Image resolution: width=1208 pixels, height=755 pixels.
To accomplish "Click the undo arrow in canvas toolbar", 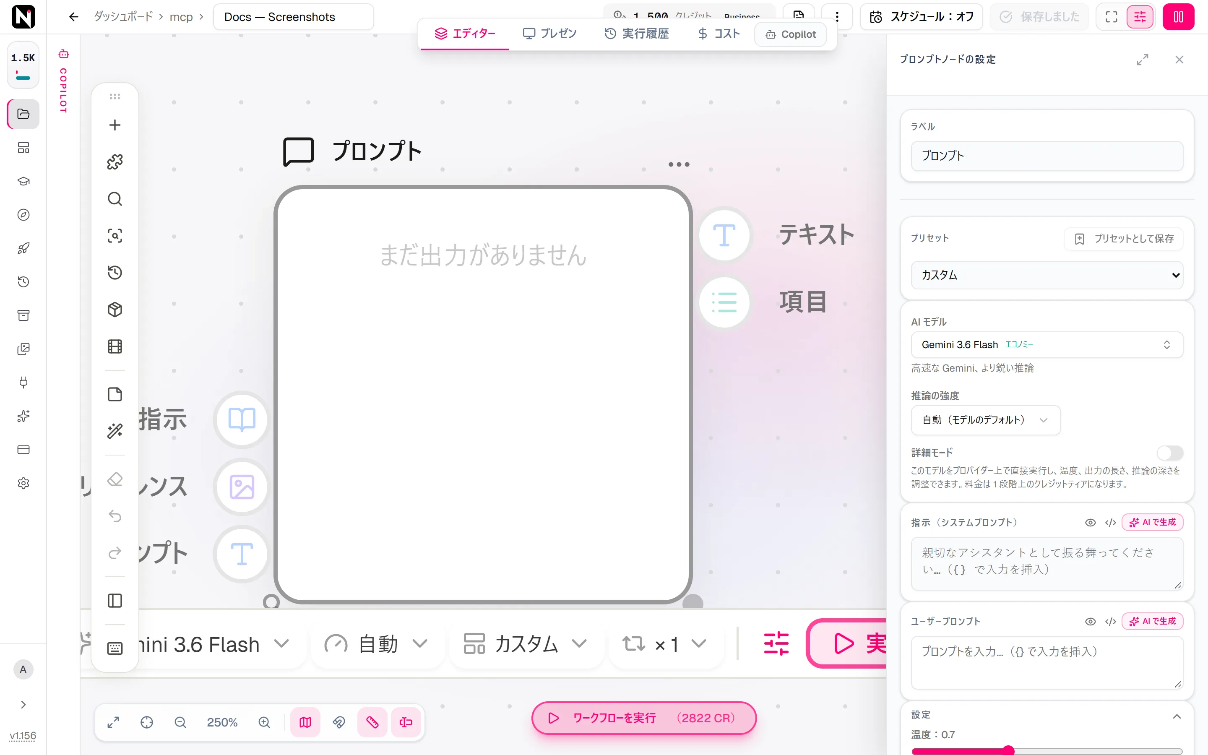I will pyautogui.click(x=115, y=516).
